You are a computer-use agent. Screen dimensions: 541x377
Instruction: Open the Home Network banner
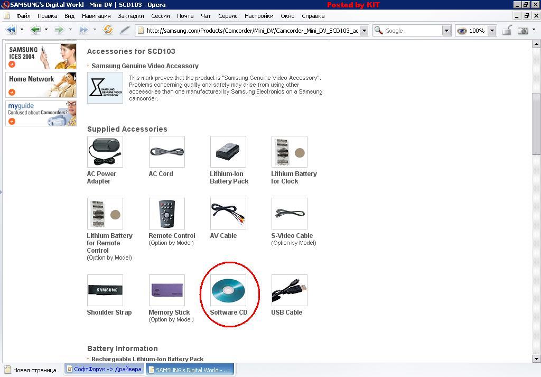(x=41, y=85)
